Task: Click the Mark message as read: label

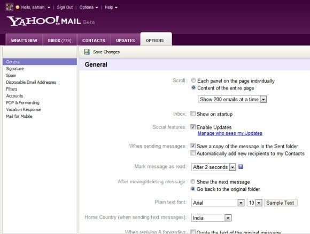Action: click(160, 166)
